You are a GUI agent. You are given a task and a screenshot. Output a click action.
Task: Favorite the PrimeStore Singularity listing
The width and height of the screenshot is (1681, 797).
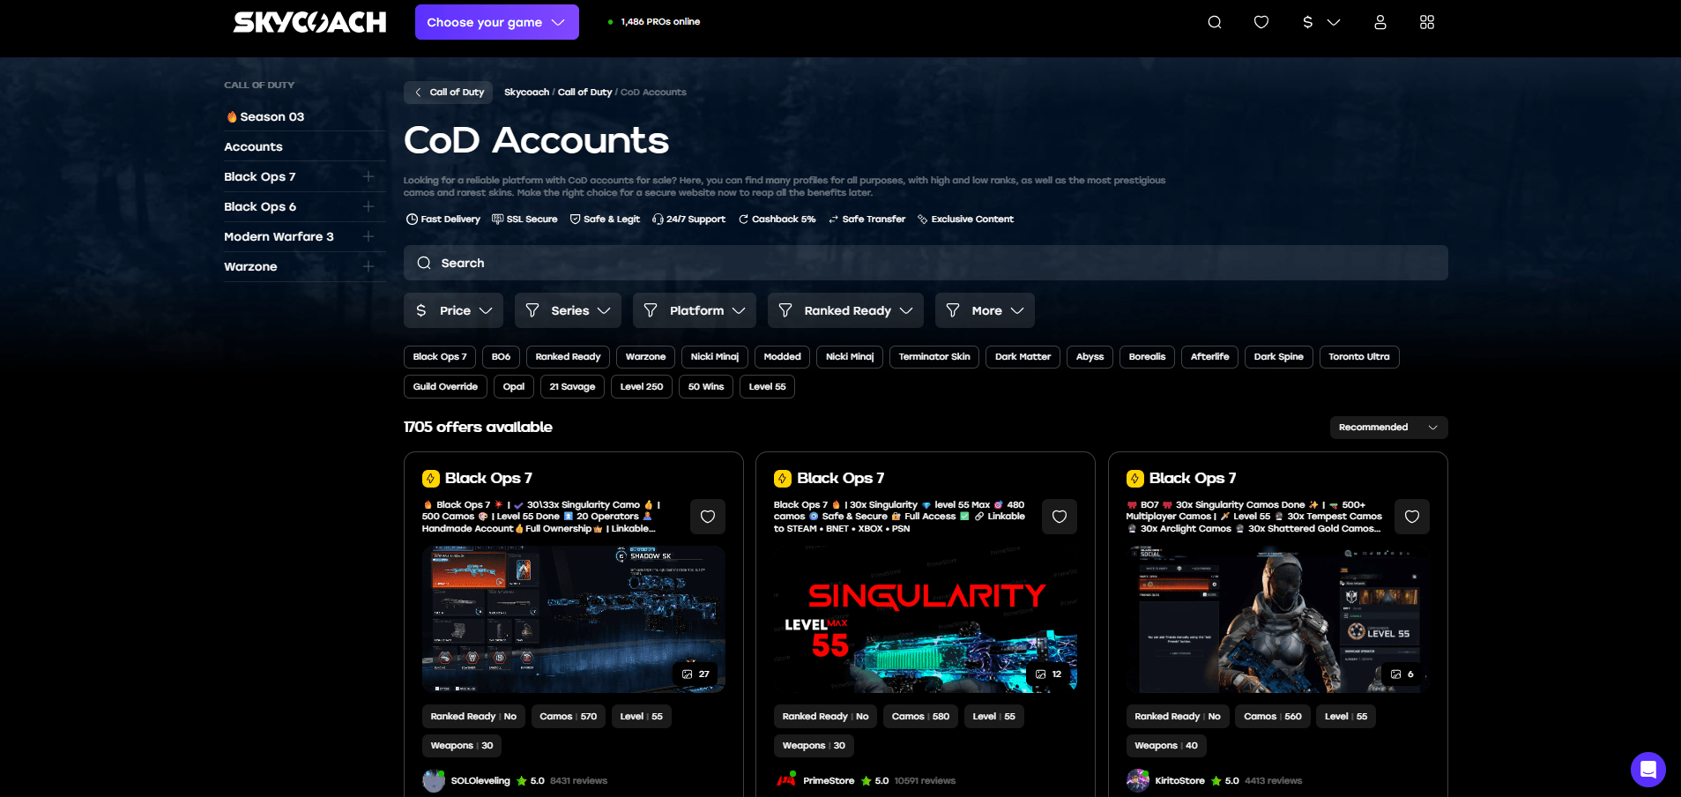(x=1059, y=517)
